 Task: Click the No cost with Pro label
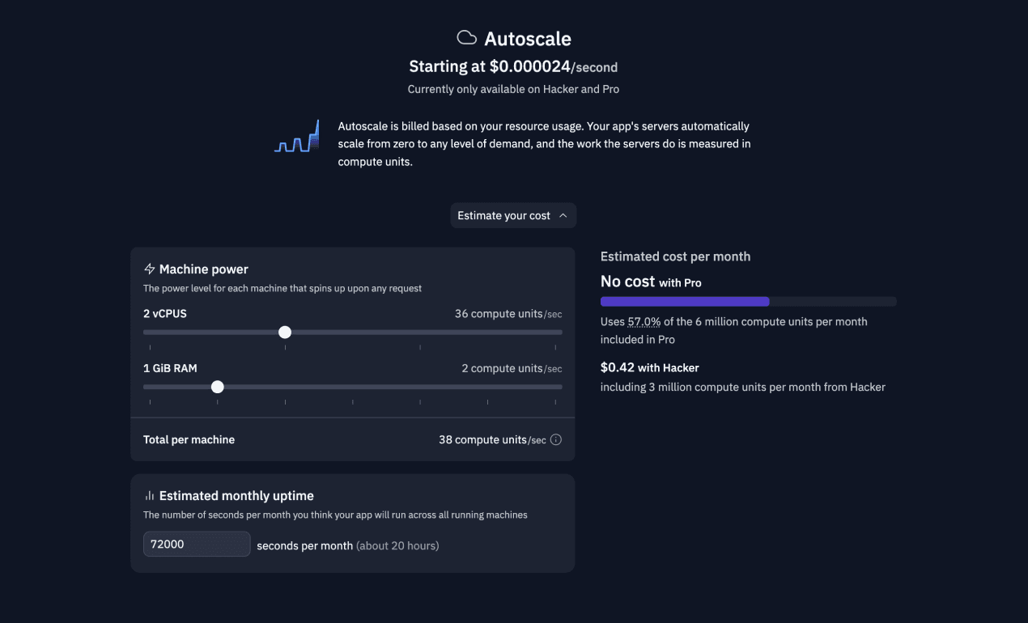[651, 282]
